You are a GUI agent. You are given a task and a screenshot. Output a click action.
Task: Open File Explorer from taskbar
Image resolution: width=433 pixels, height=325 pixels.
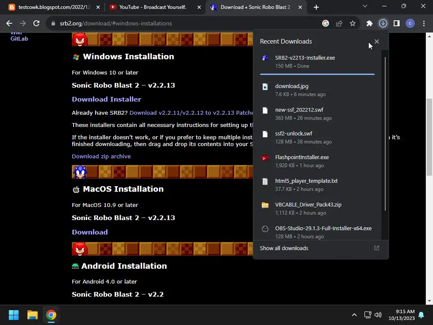tap(32, 315)
